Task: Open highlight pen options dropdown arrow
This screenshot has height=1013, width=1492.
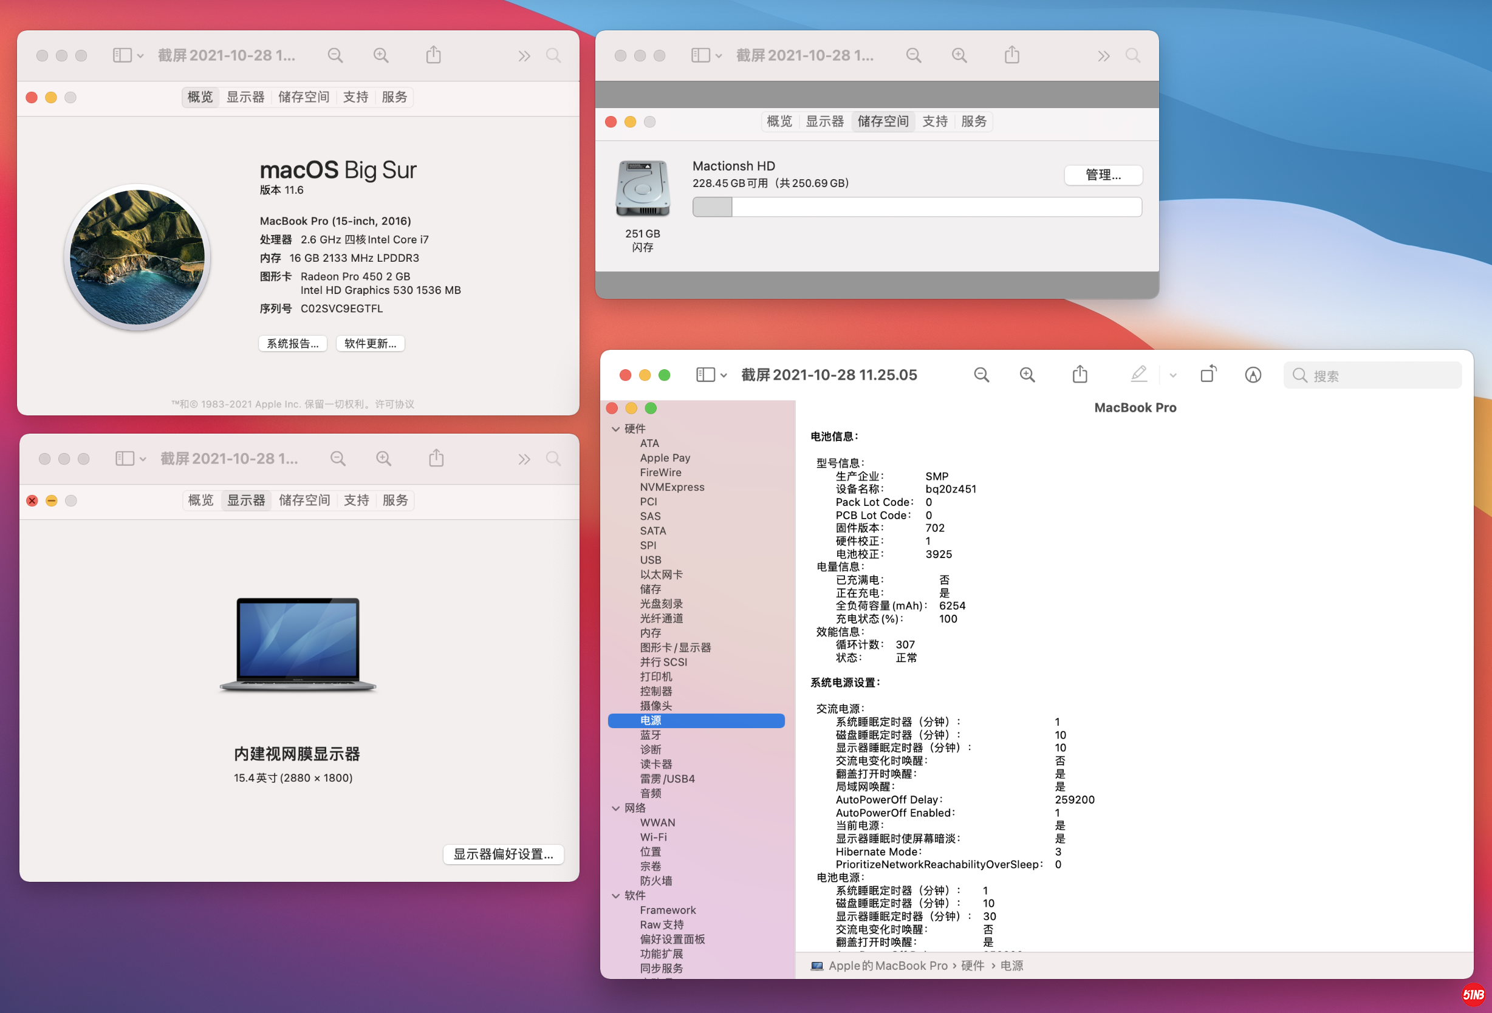Action: (x=1173, y=375)
